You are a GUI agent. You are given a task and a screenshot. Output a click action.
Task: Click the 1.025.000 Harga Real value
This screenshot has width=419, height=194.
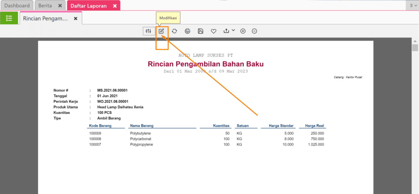coord(315,144)
